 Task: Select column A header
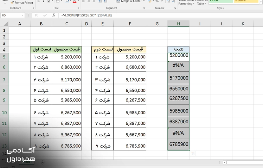[20, 24]
